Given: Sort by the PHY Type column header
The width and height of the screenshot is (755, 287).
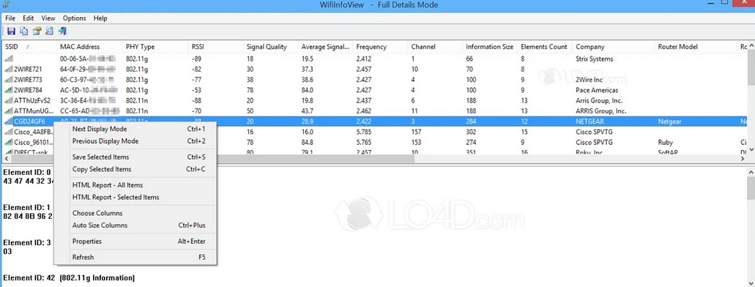Looking at the screenshot, I should [155, 47].
